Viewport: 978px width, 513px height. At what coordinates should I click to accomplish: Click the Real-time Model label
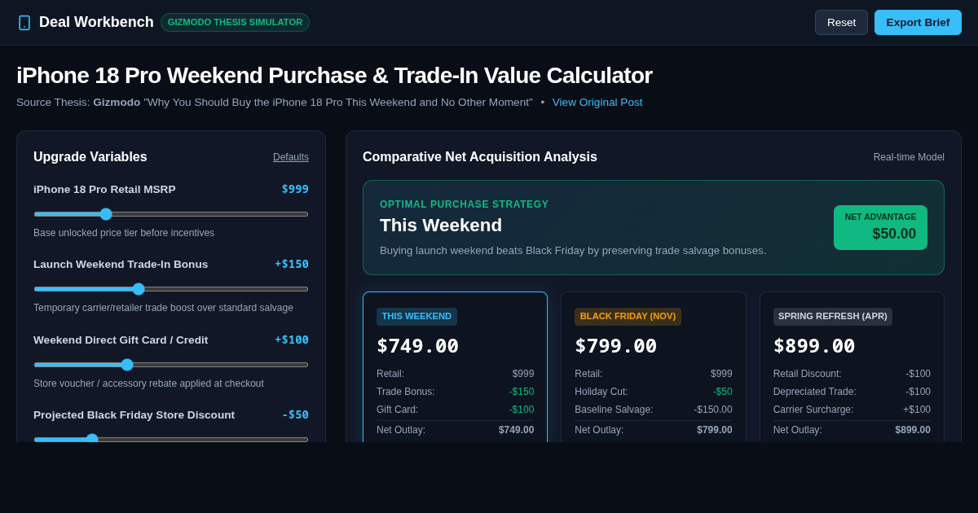pyautogui.click(x=909, y=157)
